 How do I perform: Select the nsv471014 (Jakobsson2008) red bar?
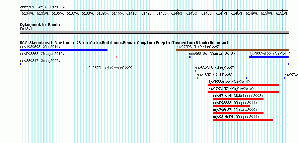click(x=238, y=99)
